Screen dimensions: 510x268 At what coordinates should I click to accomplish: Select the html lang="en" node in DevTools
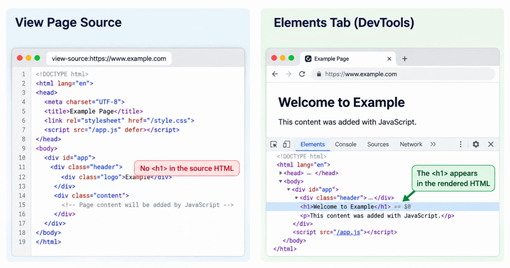[x=303, y=165]
